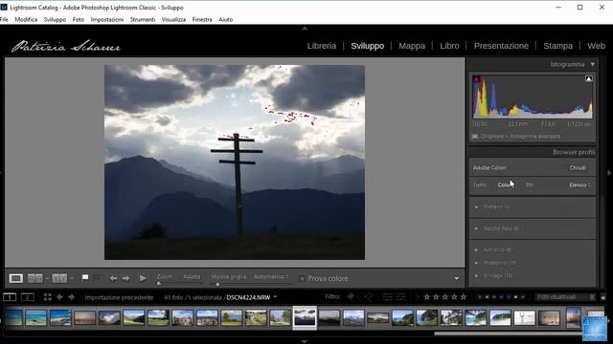Filter by fifth rating star
The height and width of the screenshot is (344, 613).
[464, 297]
